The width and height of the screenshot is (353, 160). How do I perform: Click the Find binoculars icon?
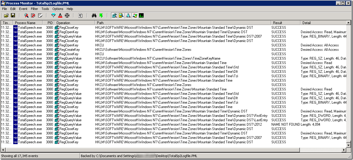pyautogui.click(x=94, y=15)
